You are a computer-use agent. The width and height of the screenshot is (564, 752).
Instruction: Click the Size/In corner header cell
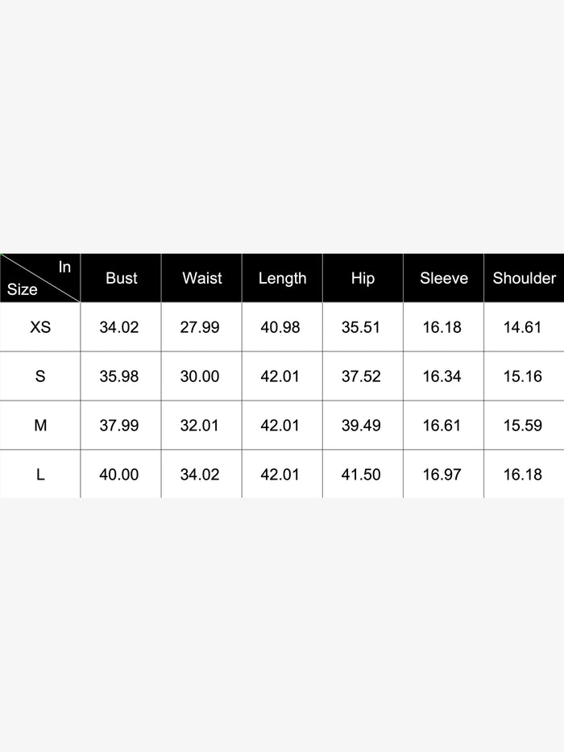[x=39, y=278]
